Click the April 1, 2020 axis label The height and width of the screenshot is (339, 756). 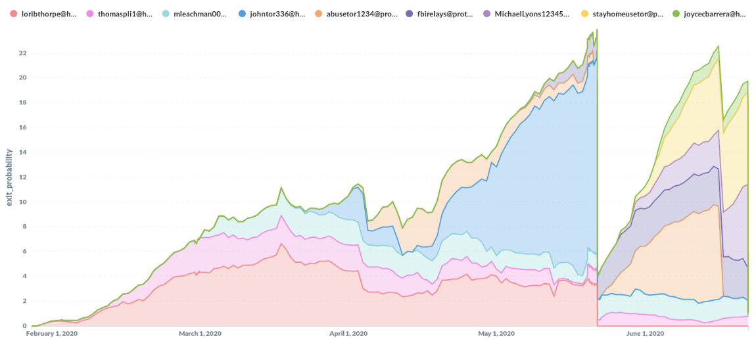[x=348, y=334]
